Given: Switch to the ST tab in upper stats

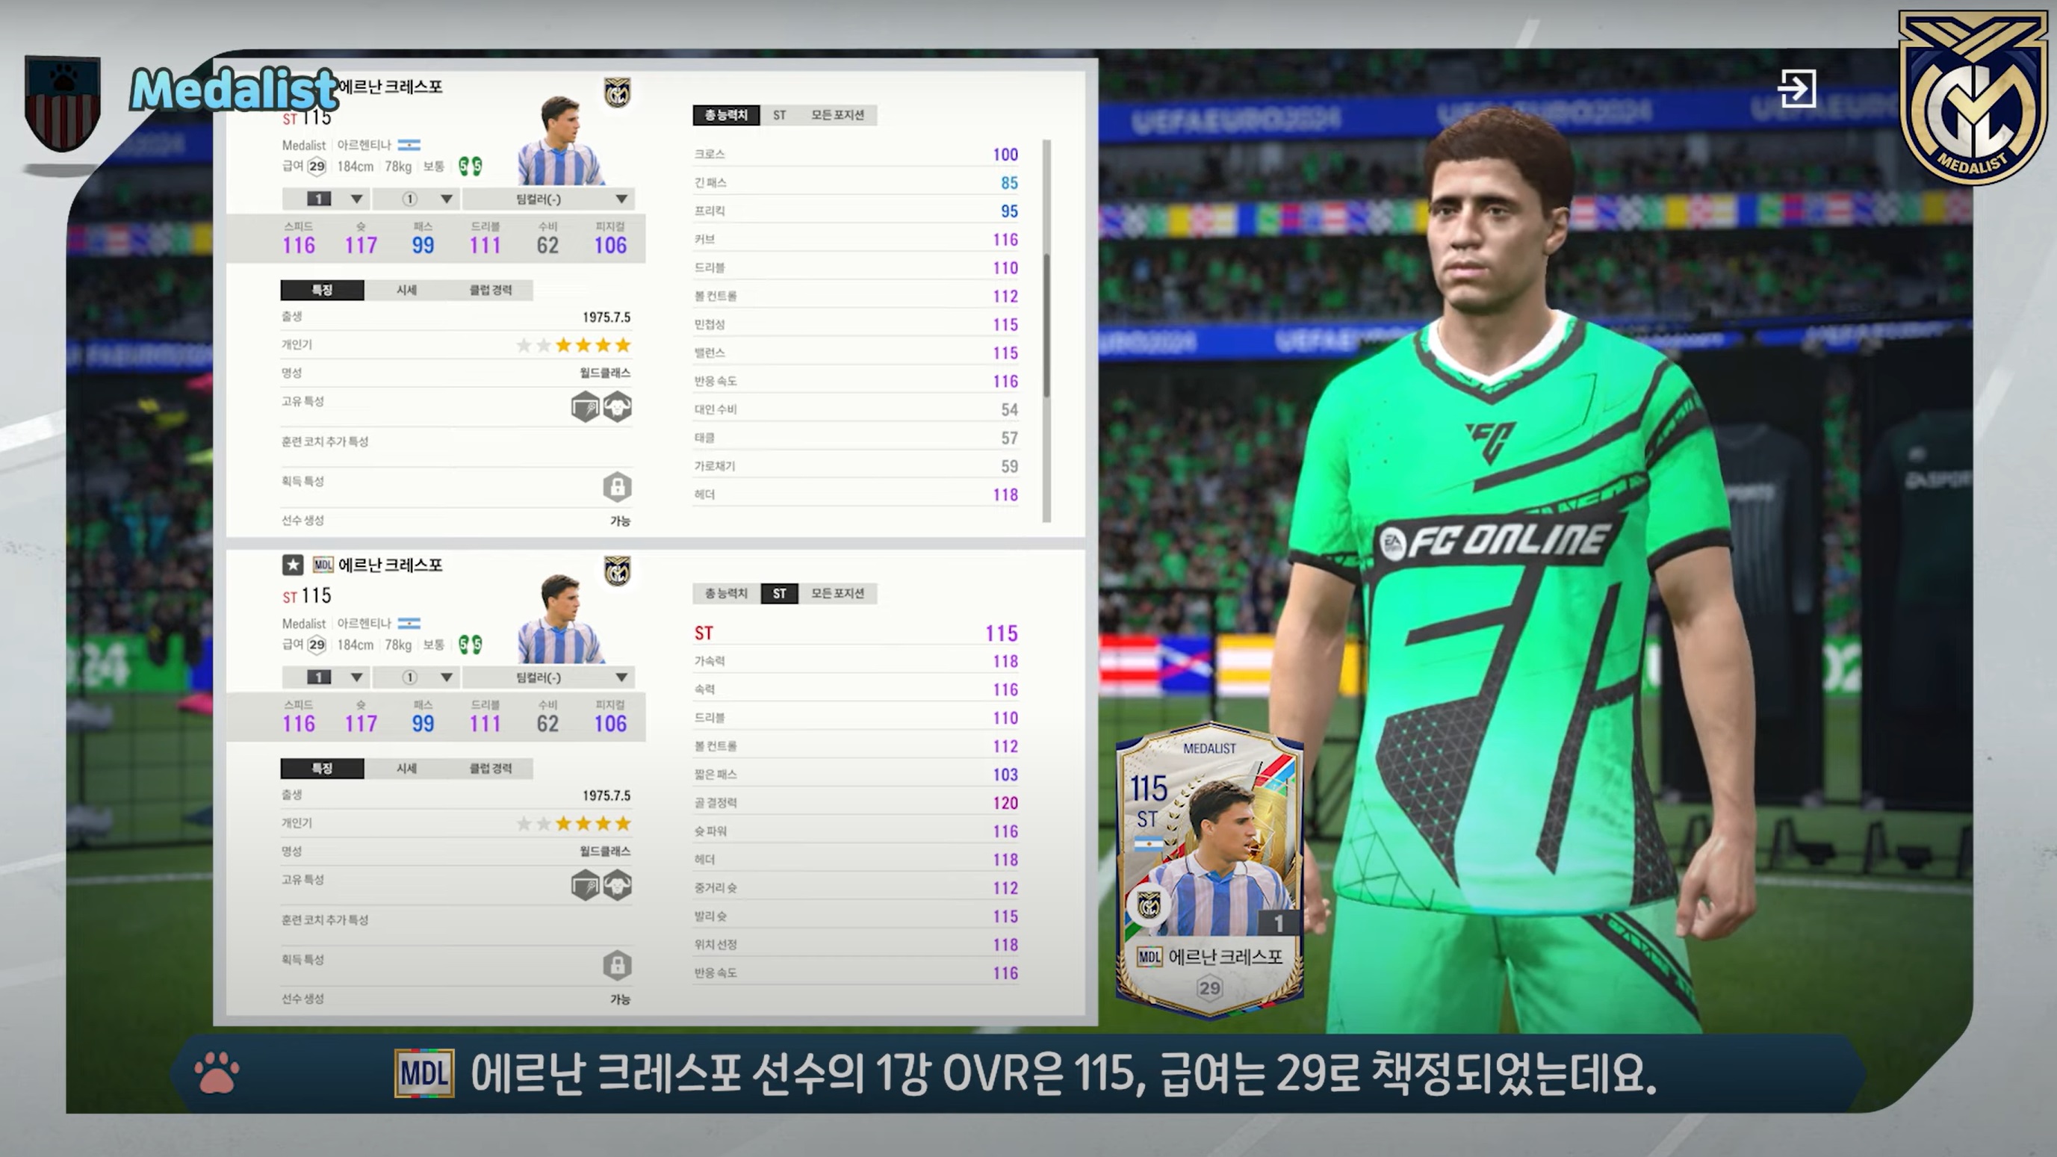Looking at the screenshot, I should click(779, 115).
